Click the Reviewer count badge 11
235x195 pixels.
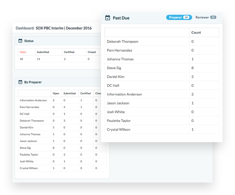[213, 17]
